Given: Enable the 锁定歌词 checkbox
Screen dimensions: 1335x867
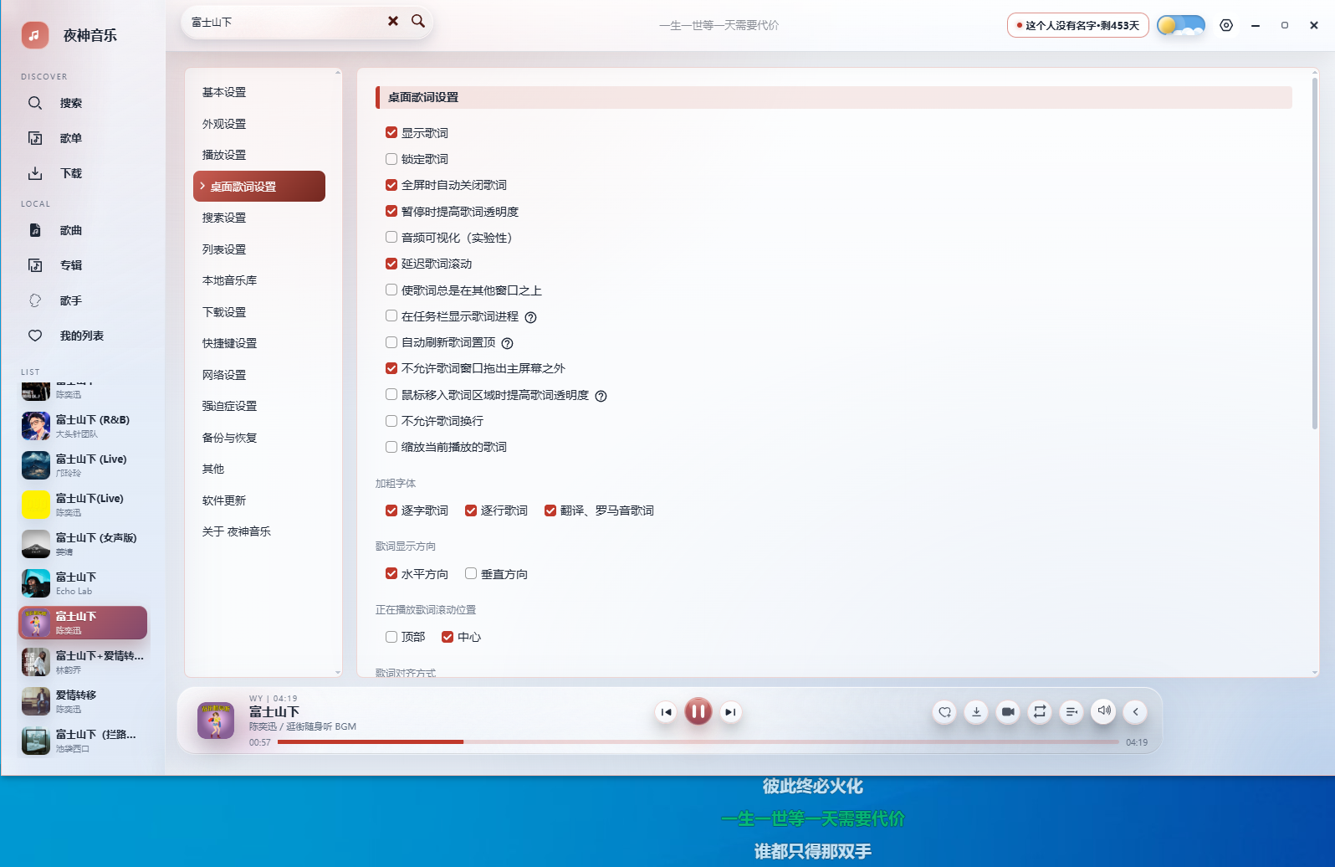Looking at the screenshot, I should point(391,159).
